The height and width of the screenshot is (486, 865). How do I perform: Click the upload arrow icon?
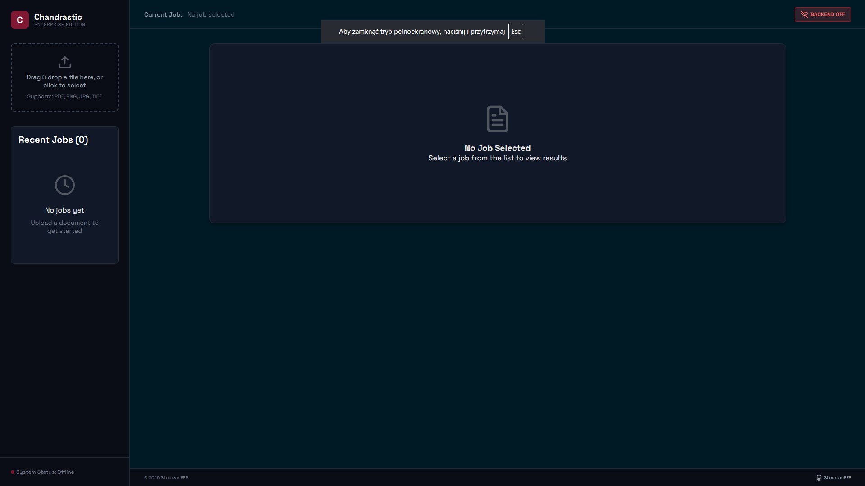tap(65, 62)
